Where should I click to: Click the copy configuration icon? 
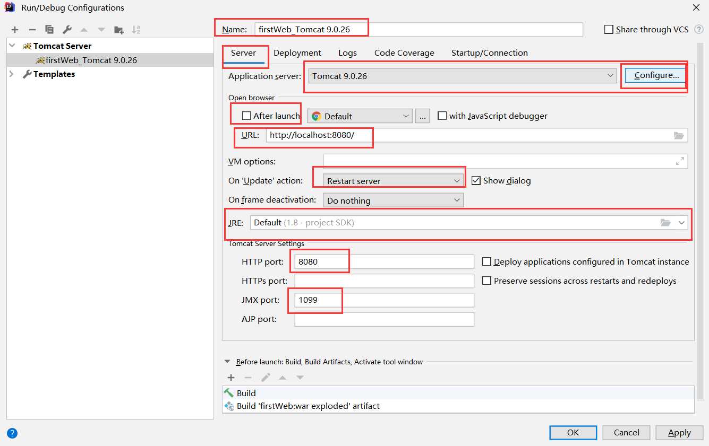[49, 30]
